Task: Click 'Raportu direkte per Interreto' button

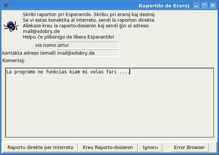Action: click(40, 148)
